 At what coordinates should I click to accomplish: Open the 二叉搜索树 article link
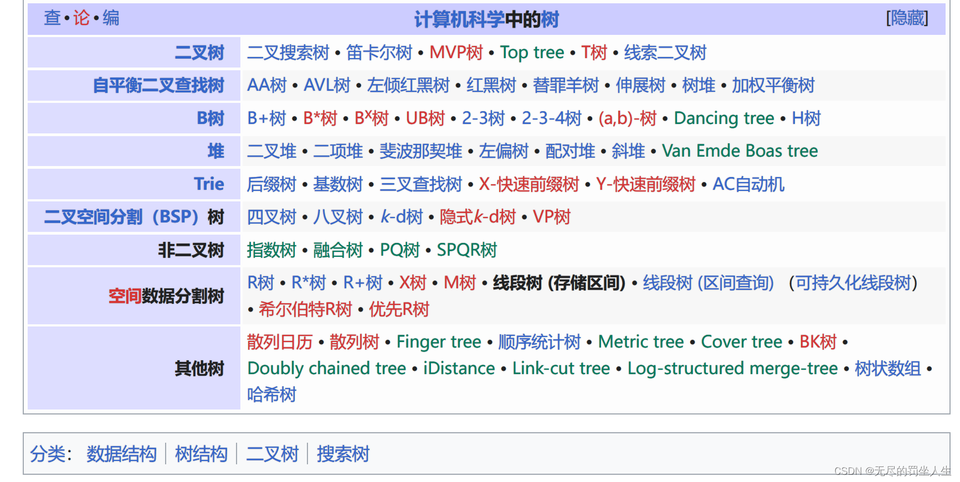[288, 53]
